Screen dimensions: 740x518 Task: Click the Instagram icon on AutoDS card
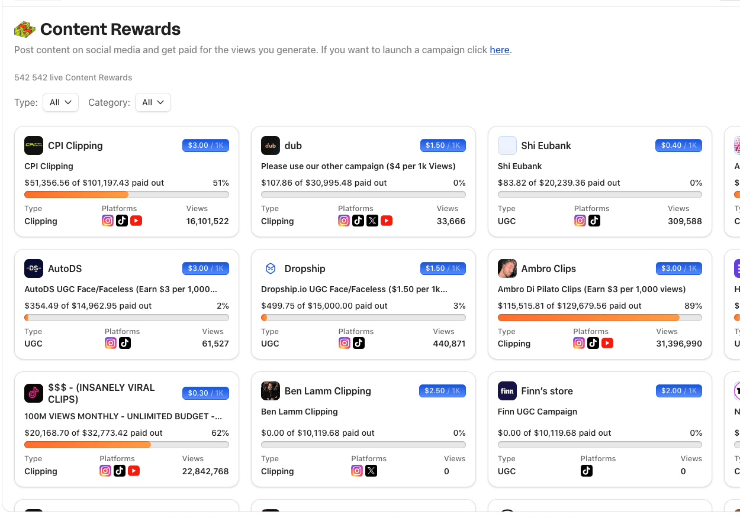click(111, 343)
